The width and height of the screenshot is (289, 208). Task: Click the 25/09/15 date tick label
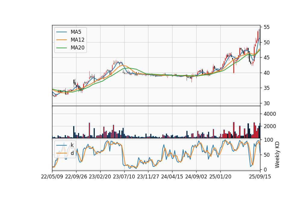(260, 177)
